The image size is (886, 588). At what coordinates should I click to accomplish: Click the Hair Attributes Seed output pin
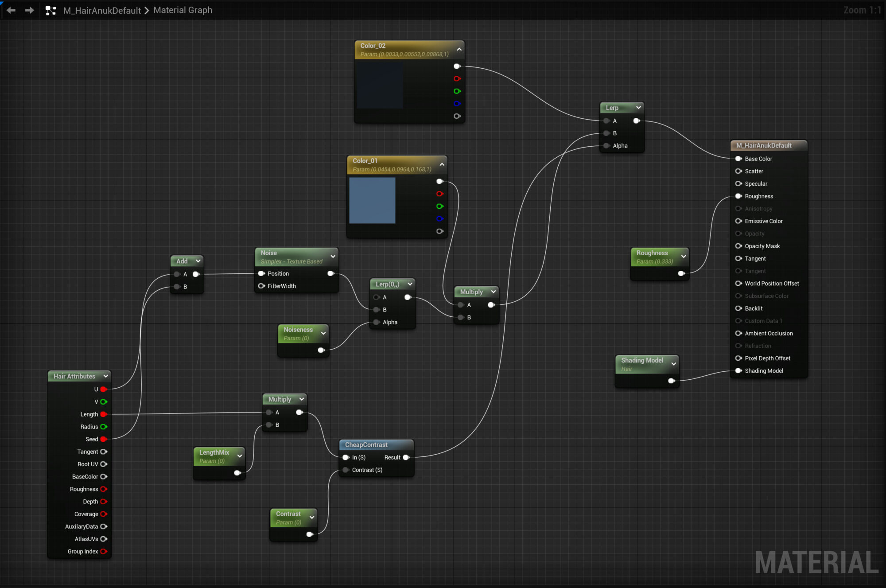104,439
